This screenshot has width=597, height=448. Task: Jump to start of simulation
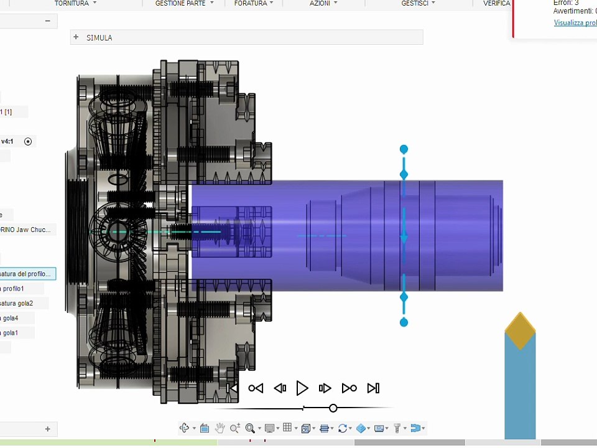(232, 388)
